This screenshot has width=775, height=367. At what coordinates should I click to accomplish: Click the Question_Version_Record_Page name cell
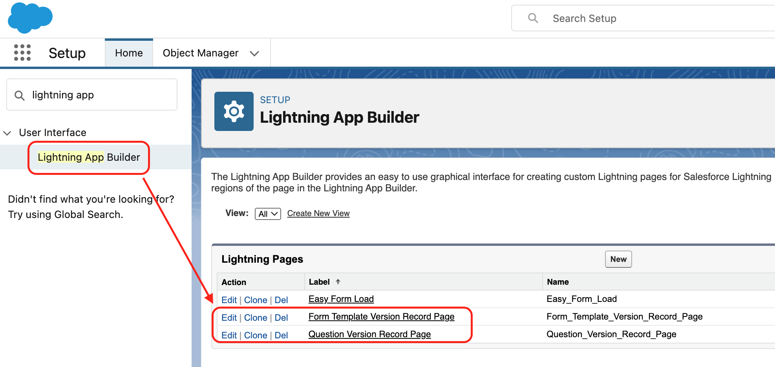(611, 334)
